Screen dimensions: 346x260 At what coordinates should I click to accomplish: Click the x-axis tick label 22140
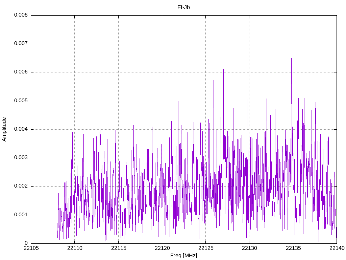337,248
